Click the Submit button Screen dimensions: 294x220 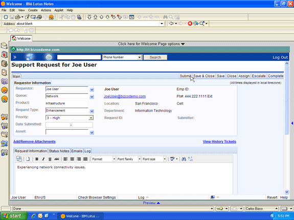pos(185,76)
